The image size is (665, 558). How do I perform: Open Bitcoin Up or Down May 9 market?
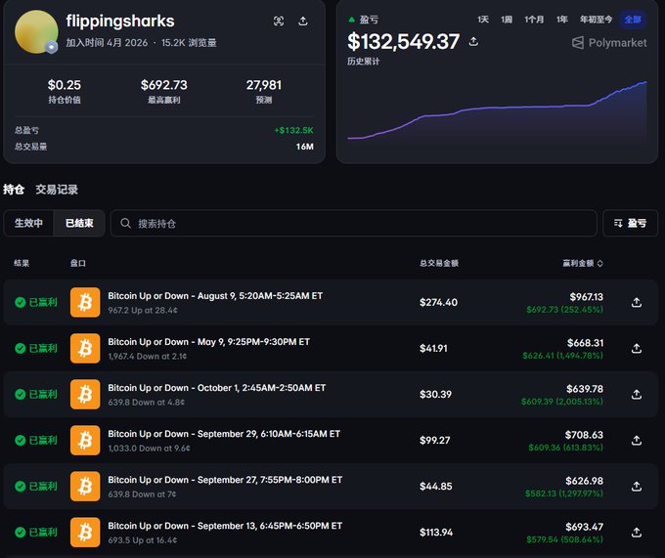pyautogui.click(x=208, y=342)
